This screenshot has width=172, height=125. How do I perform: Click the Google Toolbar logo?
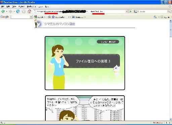5,17
